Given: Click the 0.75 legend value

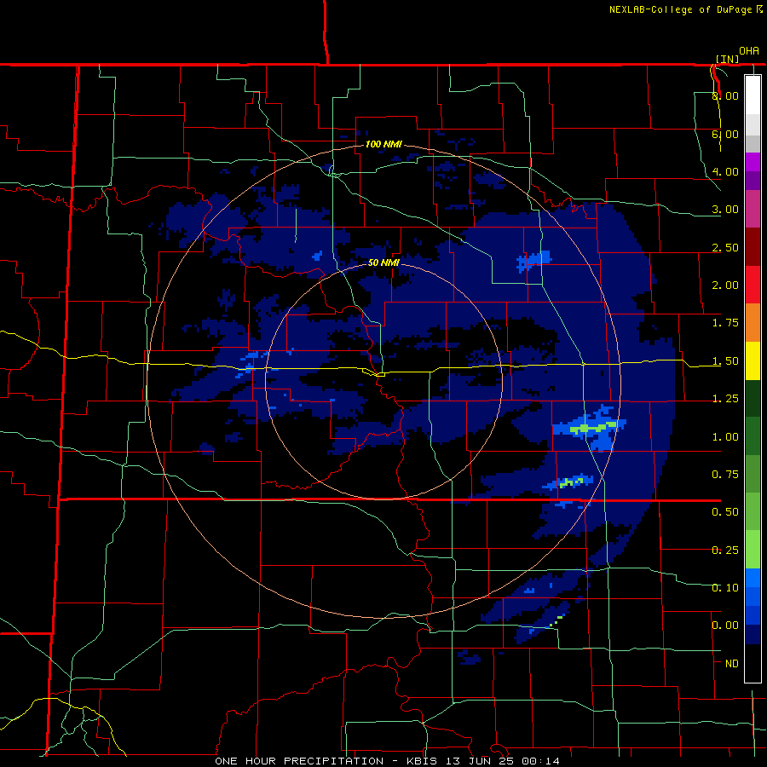Looking at the screenshot, I should tap(725, 475).
